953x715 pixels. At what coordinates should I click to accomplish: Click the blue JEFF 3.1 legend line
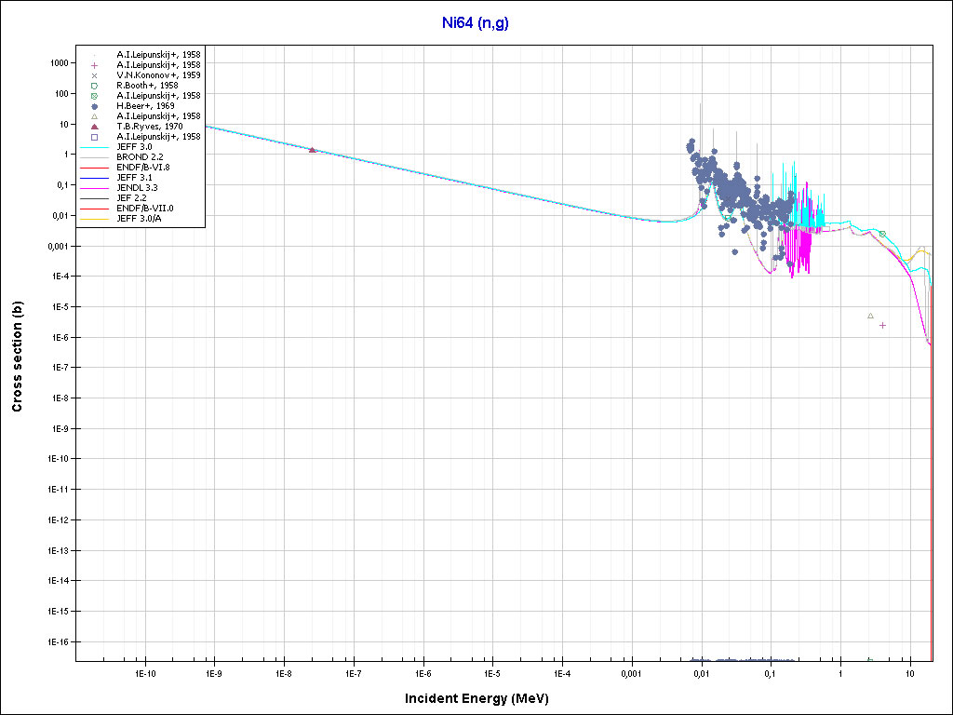coord(94,178)
